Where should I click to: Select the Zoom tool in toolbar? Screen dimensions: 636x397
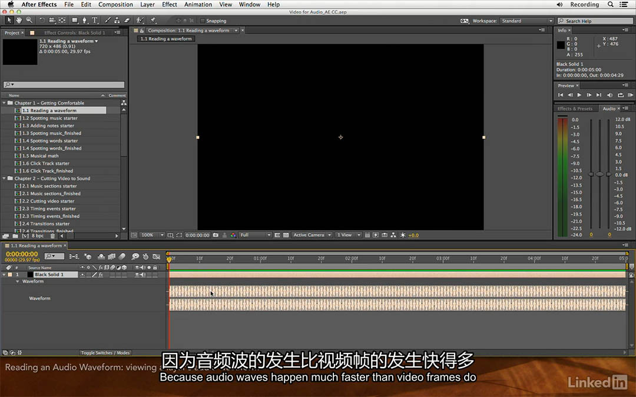[x=29, y=20]
